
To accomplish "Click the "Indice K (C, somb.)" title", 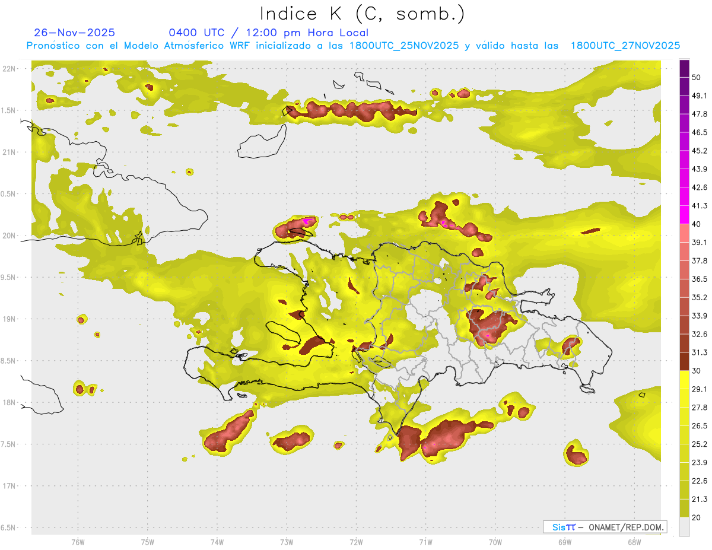I will [x=363, y=13].
